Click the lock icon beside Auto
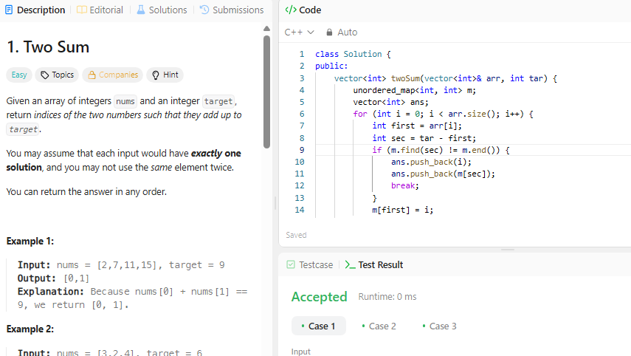The width and height of the screenshot is (631, 356). [329, 32]
